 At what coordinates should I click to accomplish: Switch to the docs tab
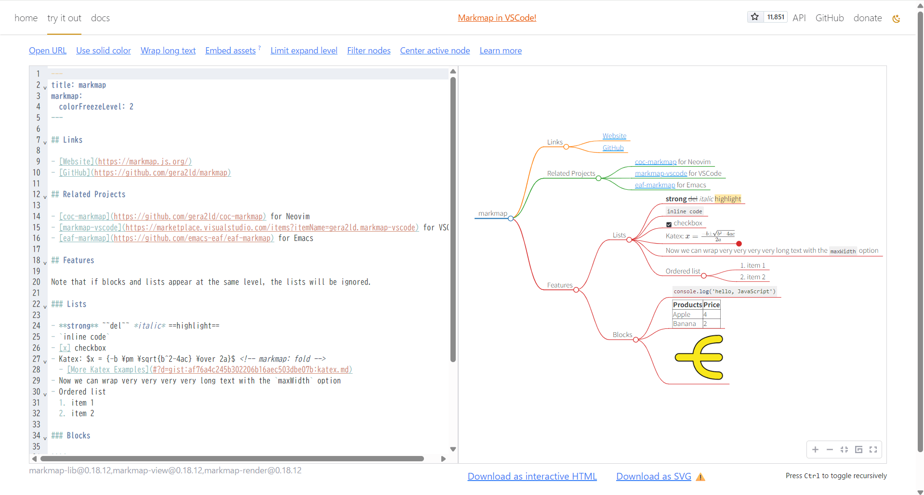(100, 18)
